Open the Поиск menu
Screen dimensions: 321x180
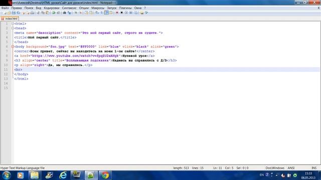(x=29, y=8)
